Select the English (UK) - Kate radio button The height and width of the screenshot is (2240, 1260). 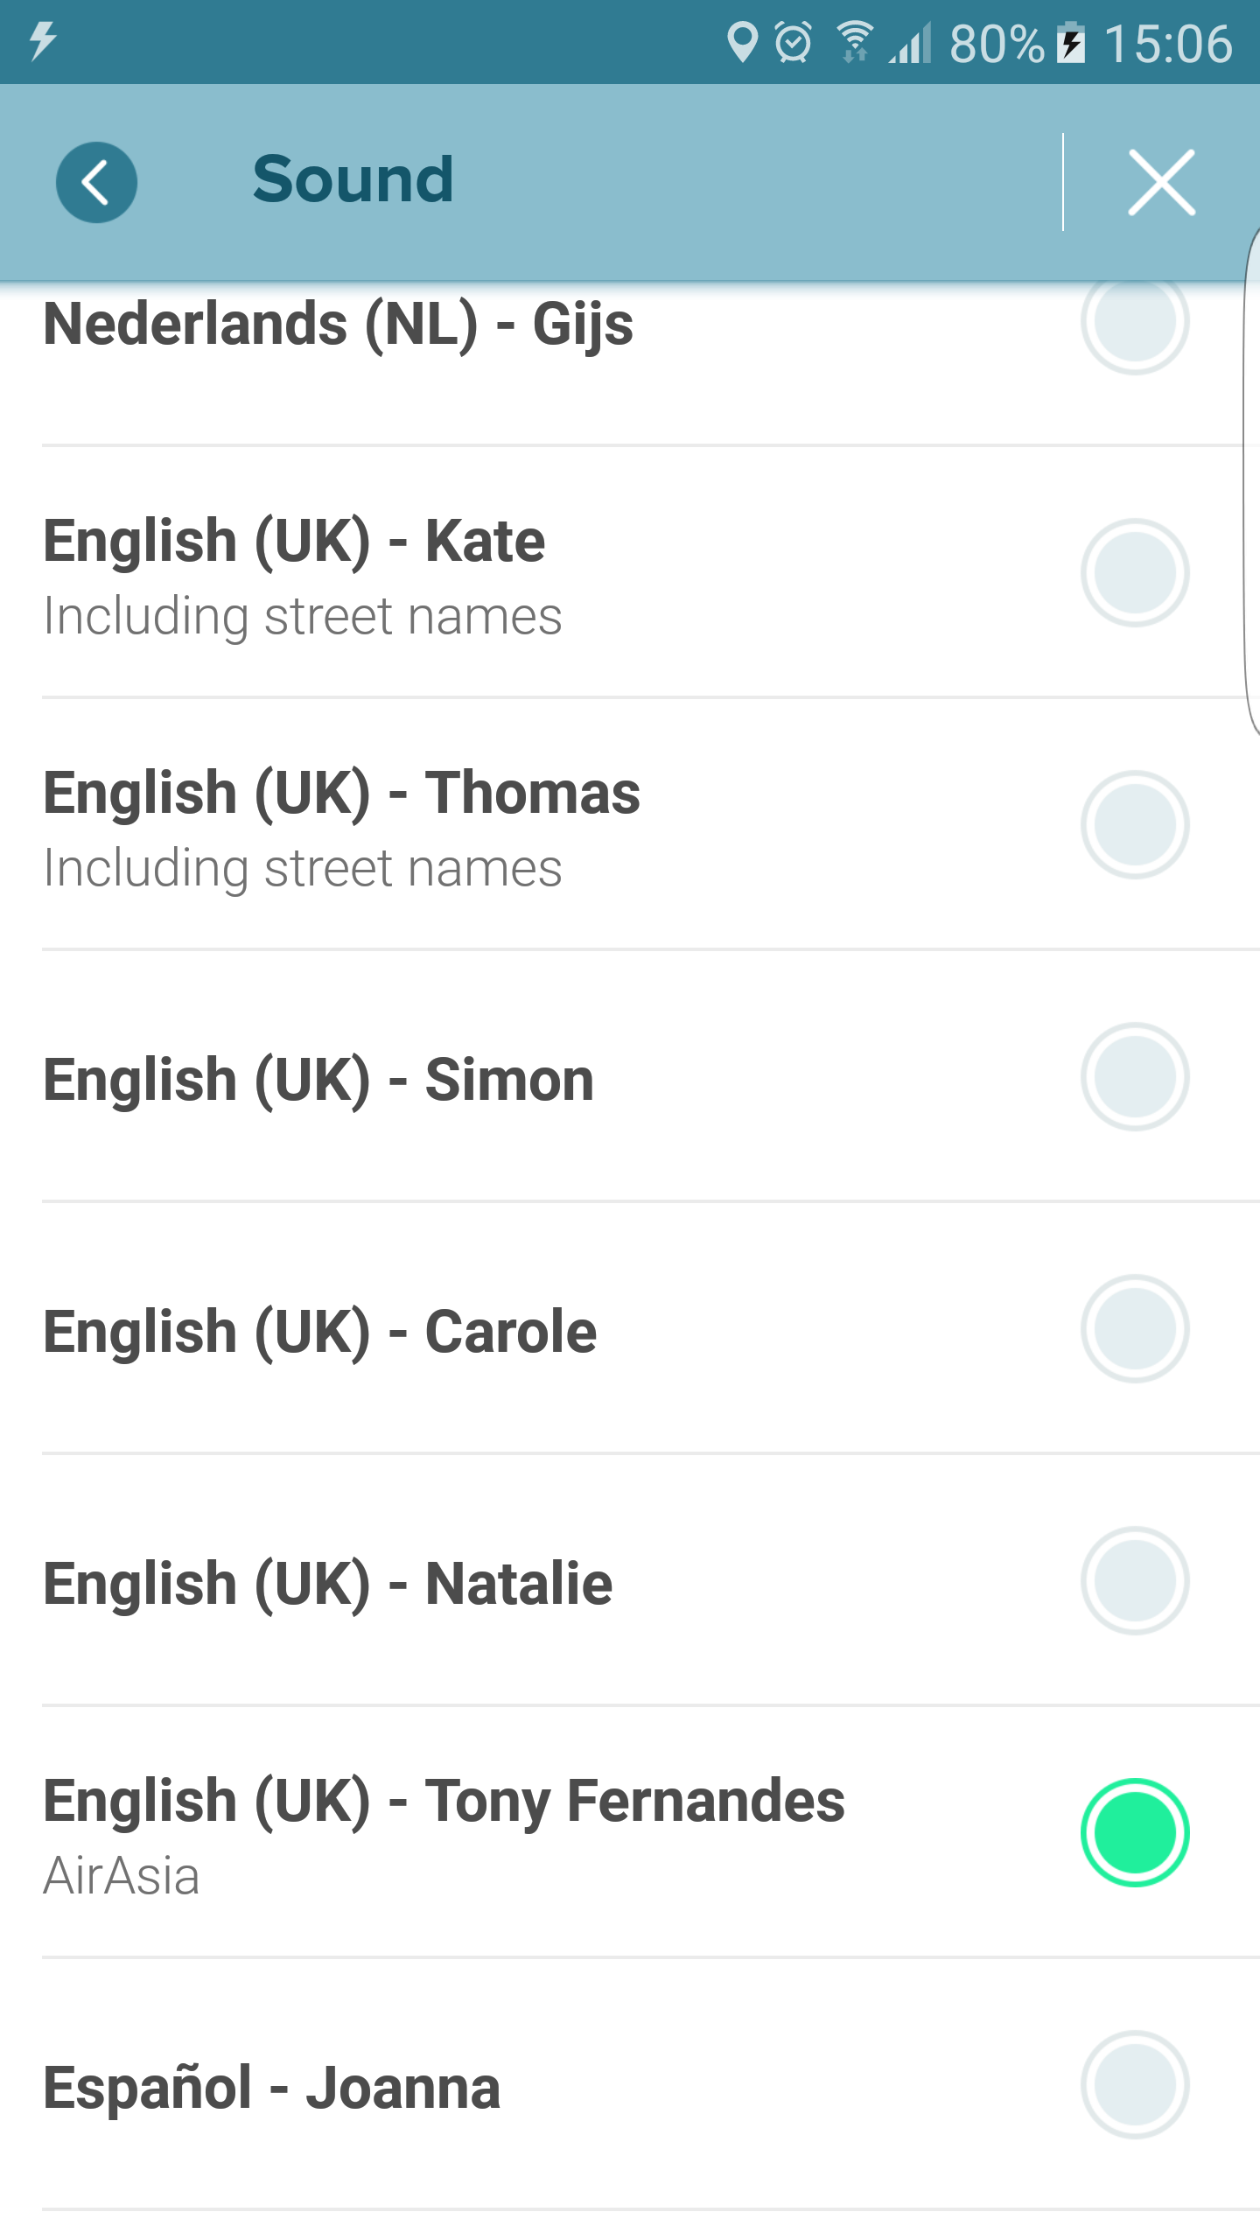[1134, 572]
